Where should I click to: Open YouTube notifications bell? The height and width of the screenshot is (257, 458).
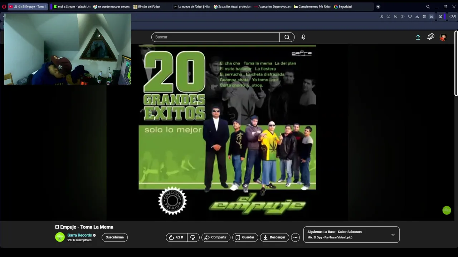point(430,37)
